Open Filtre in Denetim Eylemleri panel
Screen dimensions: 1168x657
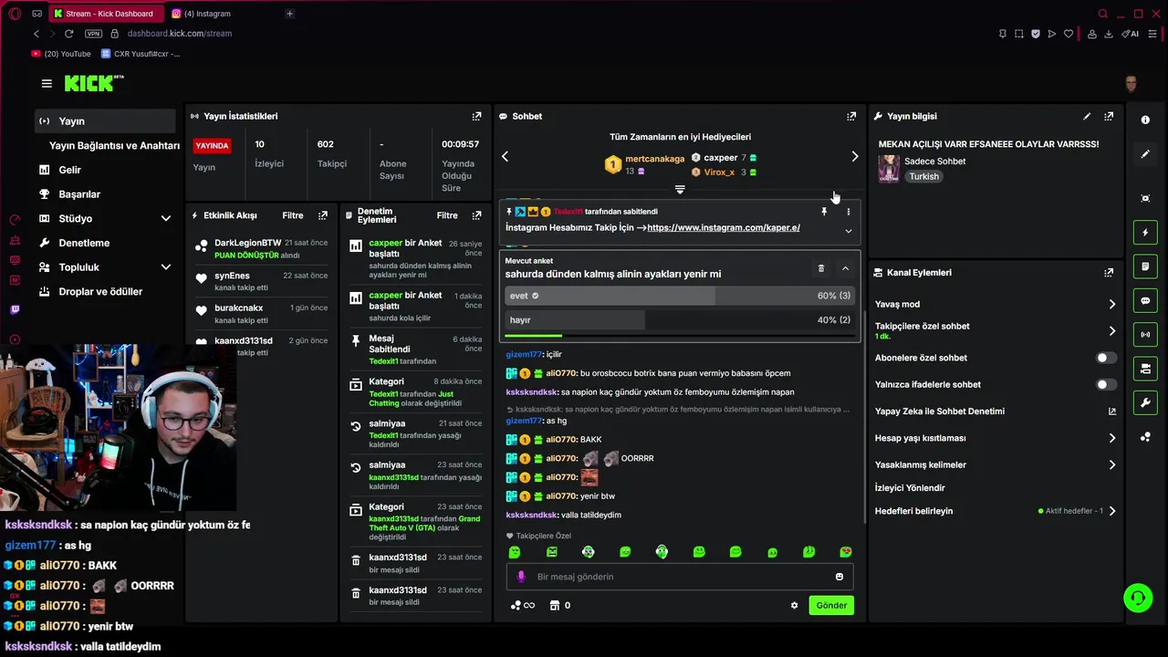[447, 215]
